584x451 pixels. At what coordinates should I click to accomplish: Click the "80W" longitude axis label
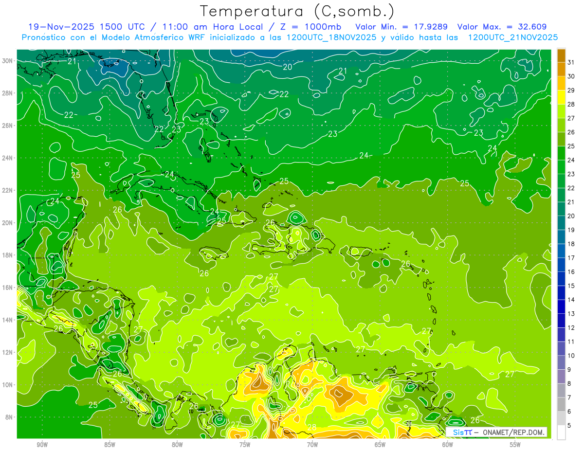pyautogui.click(x=177, y=445)
